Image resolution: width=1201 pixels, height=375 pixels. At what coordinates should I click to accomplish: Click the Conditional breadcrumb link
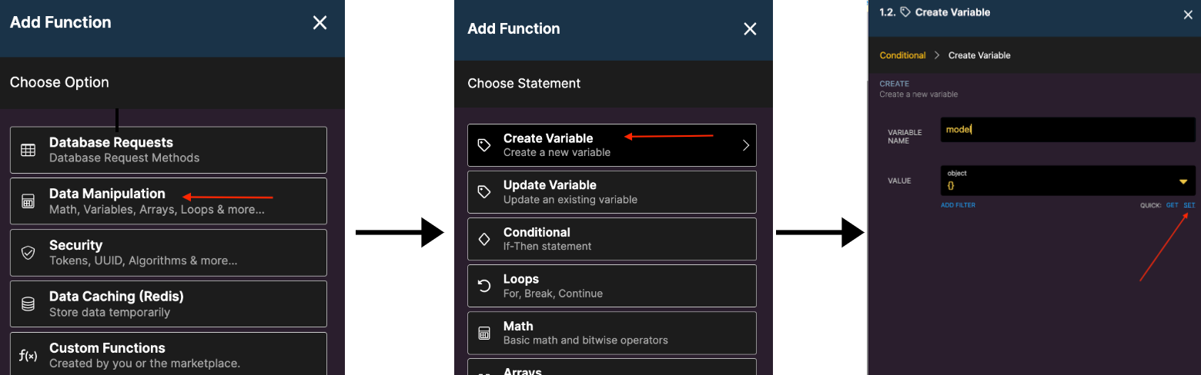pyautogui.click(x=902, y=55)
